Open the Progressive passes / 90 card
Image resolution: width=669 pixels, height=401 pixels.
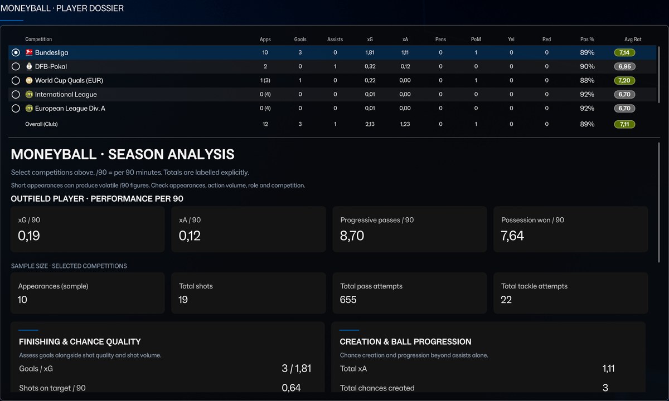tap(410, 229)
